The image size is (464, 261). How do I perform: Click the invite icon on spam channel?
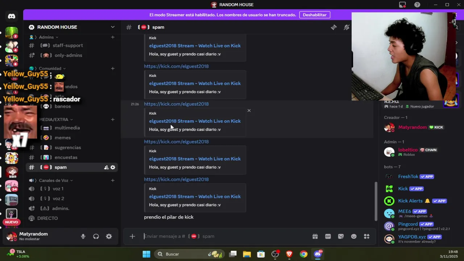[106, 167]
